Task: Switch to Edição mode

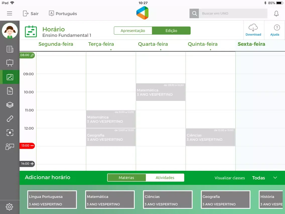Action: (171, 31)
